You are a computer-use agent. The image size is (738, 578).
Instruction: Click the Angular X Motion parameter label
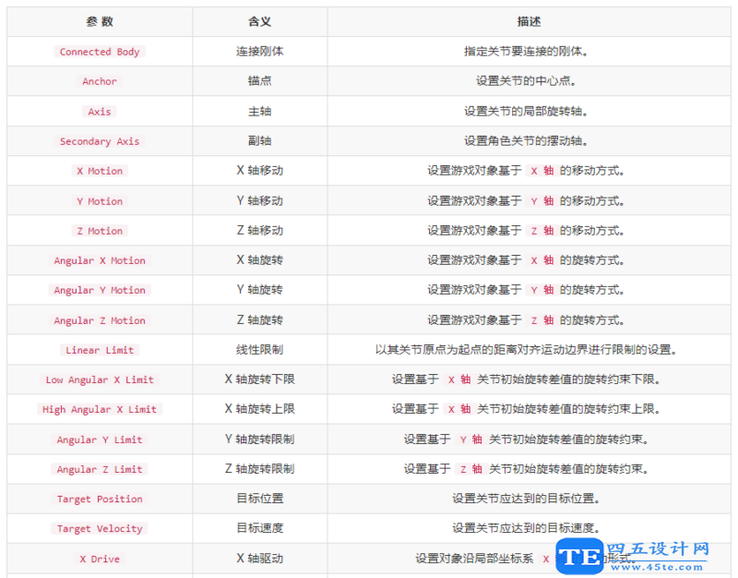100,260
